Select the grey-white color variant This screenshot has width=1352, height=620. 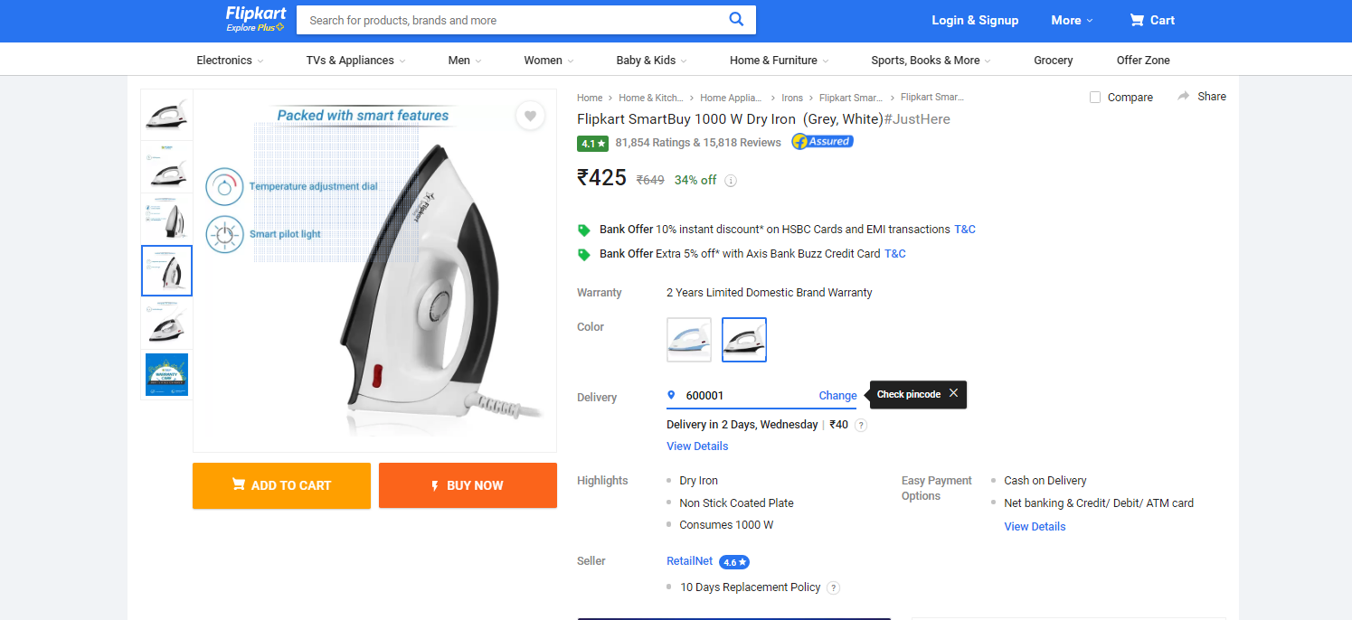click(744, 340)
